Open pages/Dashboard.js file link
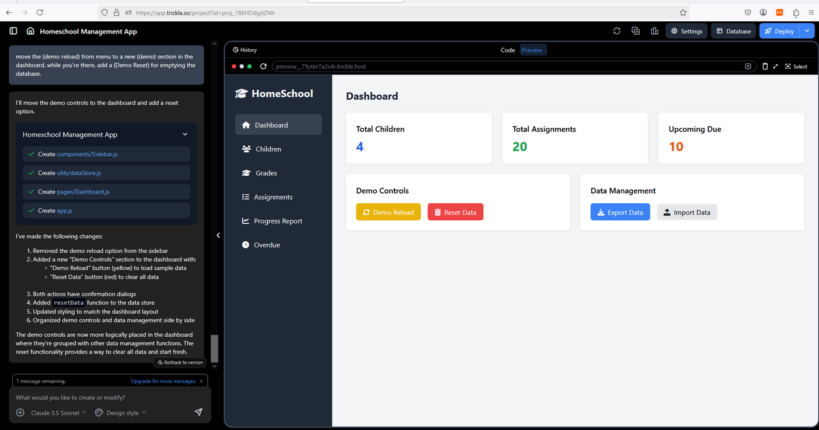Image resolution: width=819 pixels, height=430 pixels. 83,191
